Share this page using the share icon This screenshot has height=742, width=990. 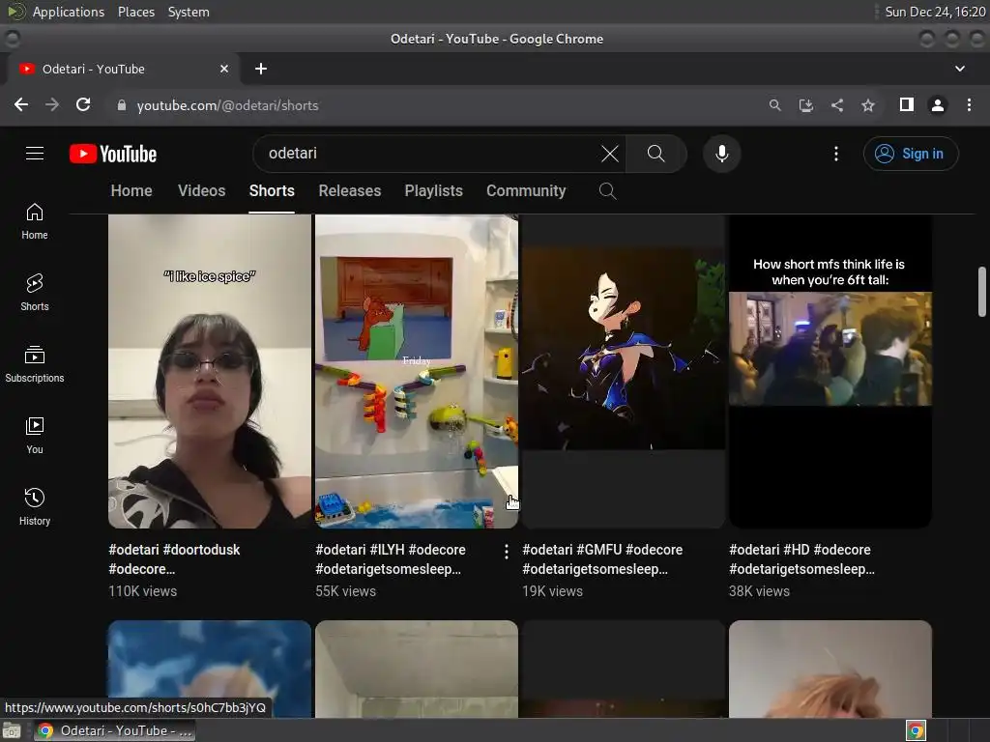tap(837, 105)
